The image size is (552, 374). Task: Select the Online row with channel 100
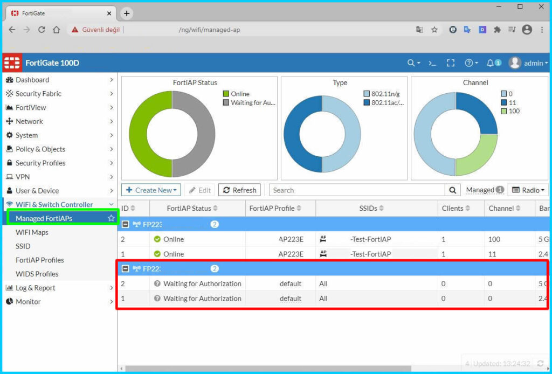pyautogui.click(x=333, y=239)
